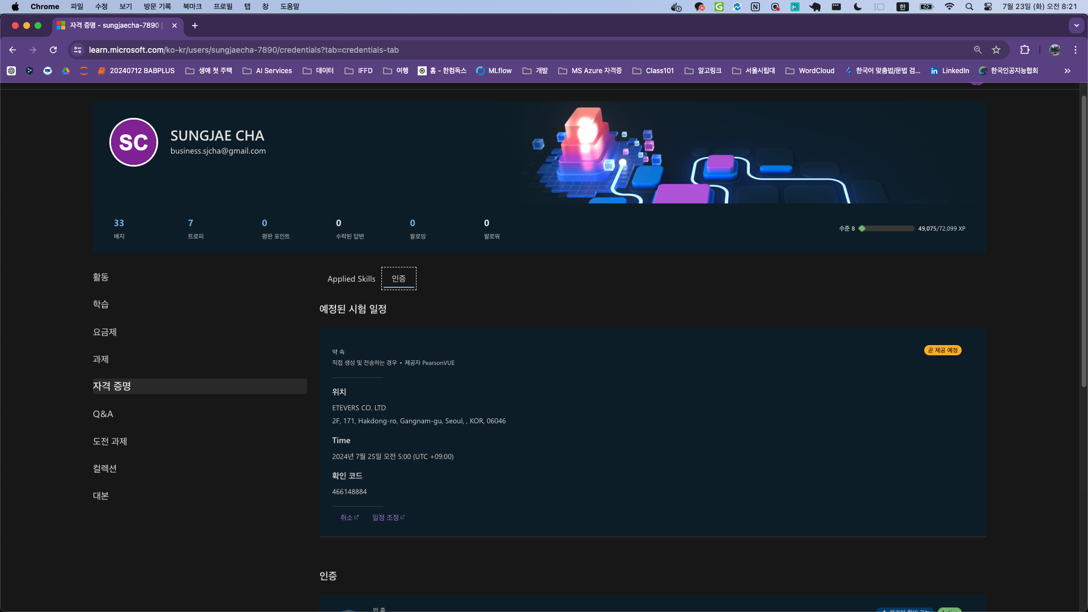This screenshot has height=612, width=1088.
Task: Click the confirmation code 466148884
Action: pyautogui.click(x=349, y=492)
